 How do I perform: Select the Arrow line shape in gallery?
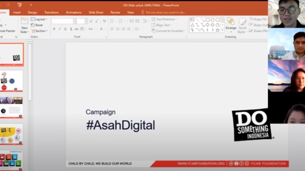point(202,20)
